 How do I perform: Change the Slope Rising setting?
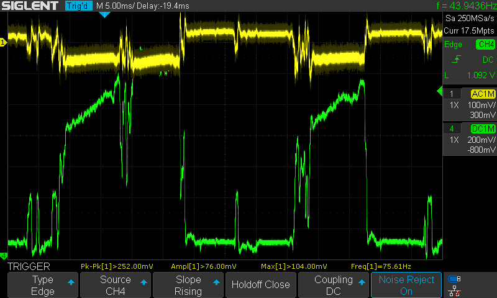coord(188,285)
